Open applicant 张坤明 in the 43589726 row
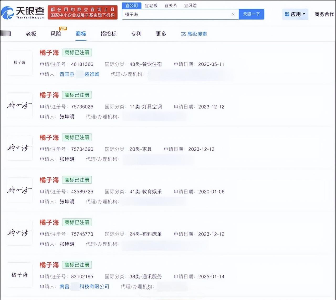The width and height of the screenshot is (336, 300). 67,202
